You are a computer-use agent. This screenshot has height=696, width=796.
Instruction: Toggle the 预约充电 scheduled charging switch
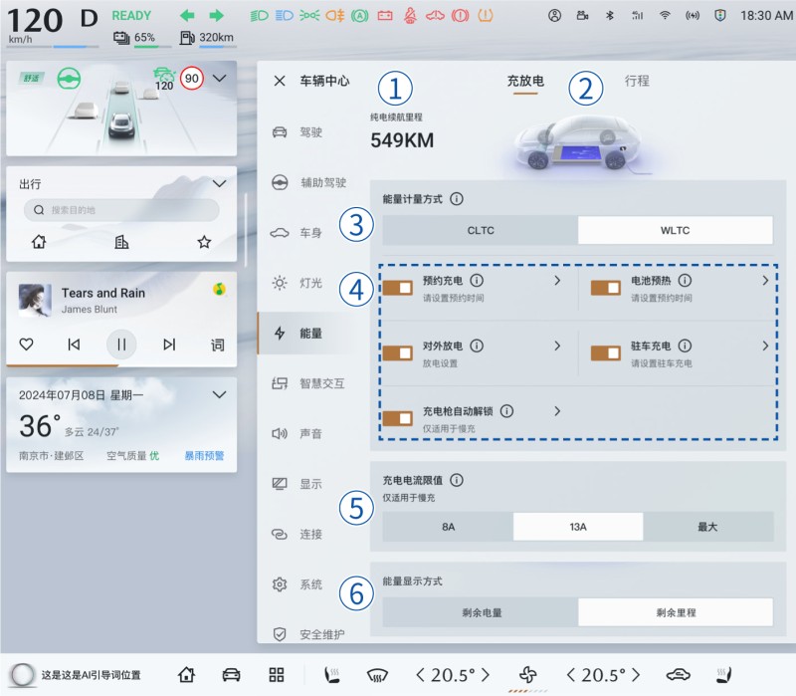click(397, 288)
